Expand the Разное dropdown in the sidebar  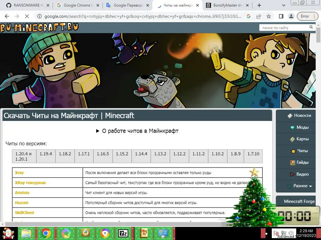(296, 186)
